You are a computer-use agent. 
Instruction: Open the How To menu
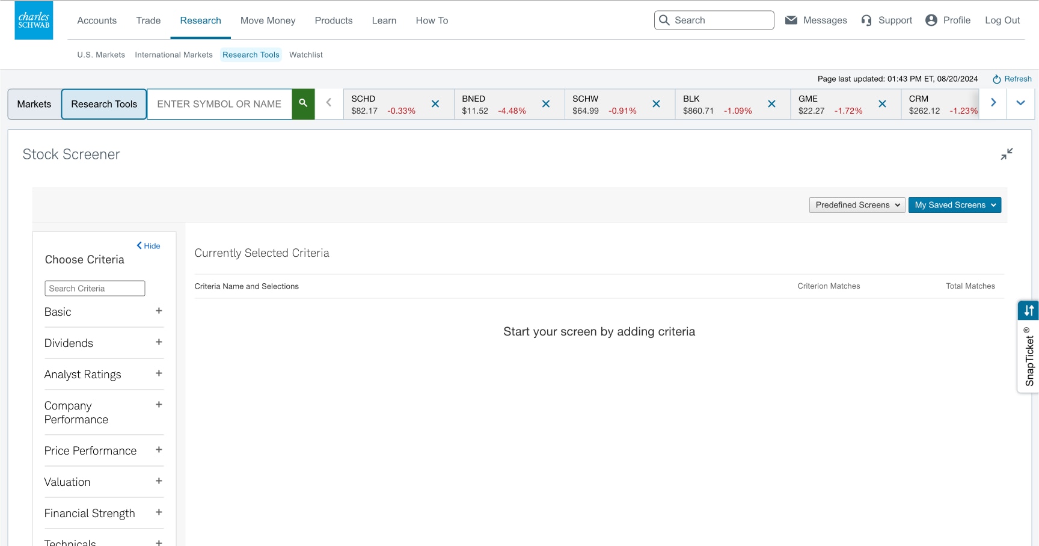[x=432, y=20]
